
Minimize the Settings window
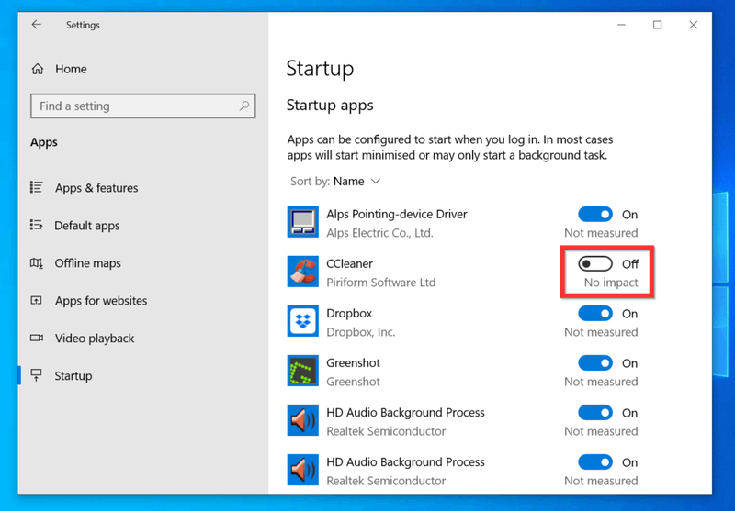(622, 25)
